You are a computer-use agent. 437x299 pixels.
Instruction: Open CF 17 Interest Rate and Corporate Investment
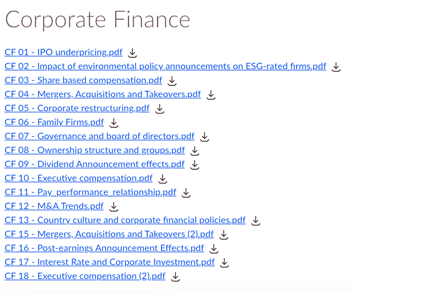[110, 262]
